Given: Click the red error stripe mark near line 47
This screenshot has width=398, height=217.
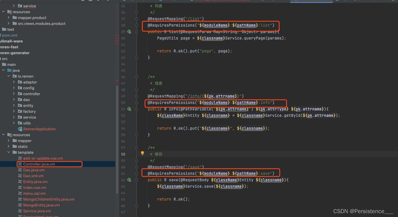Looking at the screenshot, I should click(117, 81).
